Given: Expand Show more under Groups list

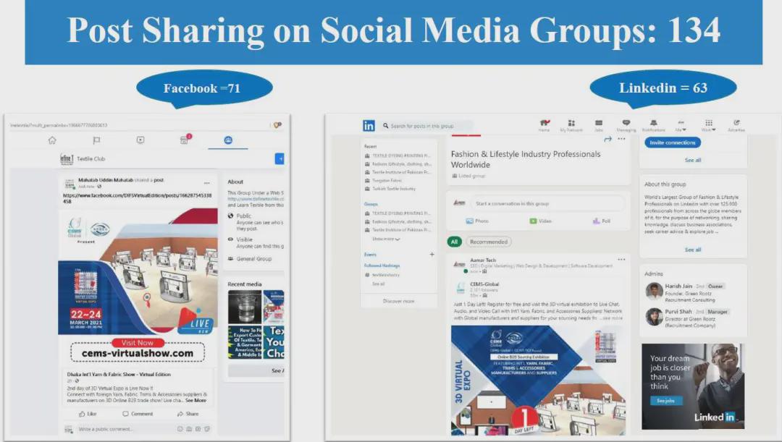Looking at the screenshot, I should [384, 239].
